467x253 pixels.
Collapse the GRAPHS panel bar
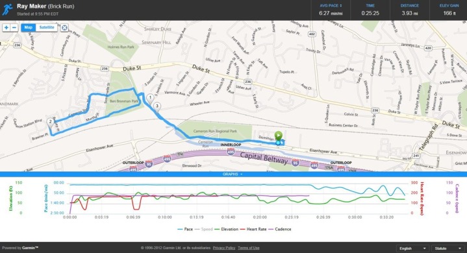pos(233,175)
